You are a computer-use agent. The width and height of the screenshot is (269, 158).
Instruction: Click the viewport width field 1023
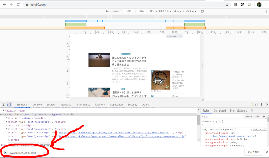click(129, 11)
